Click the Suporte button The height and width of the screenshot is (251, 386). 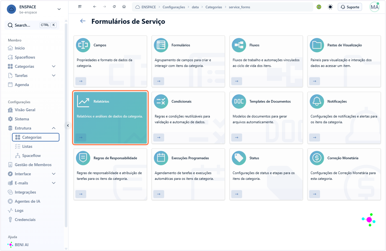[x=350, y=7]
